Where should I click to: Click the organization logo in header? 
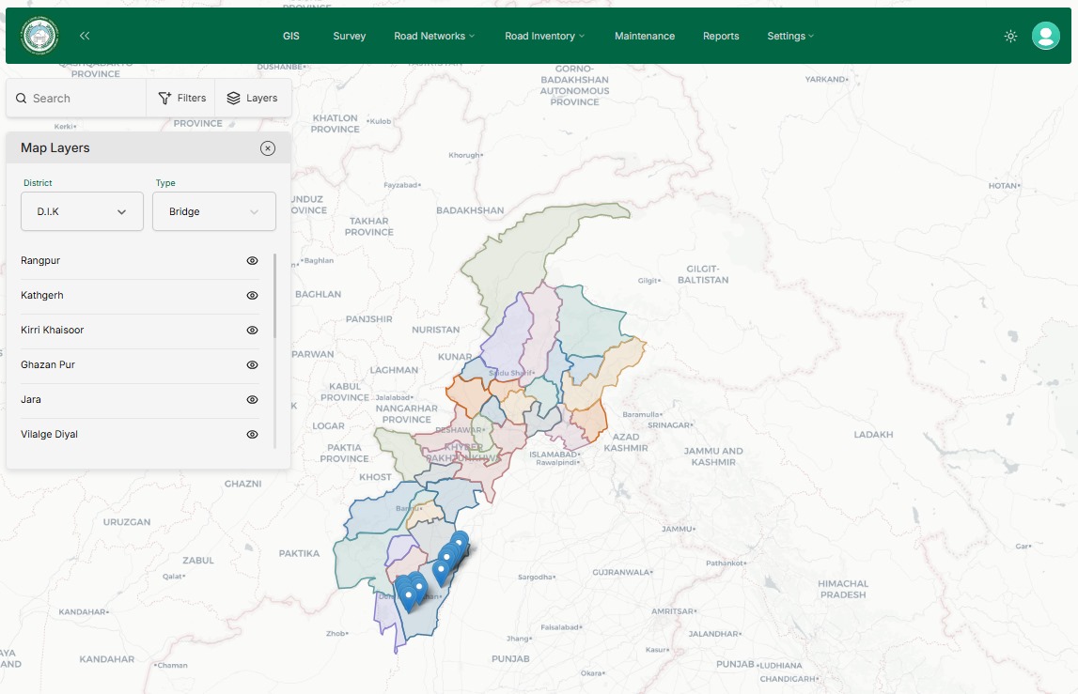39,36
